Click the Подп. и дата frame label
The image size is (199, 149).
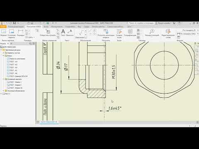coord(45,107)
